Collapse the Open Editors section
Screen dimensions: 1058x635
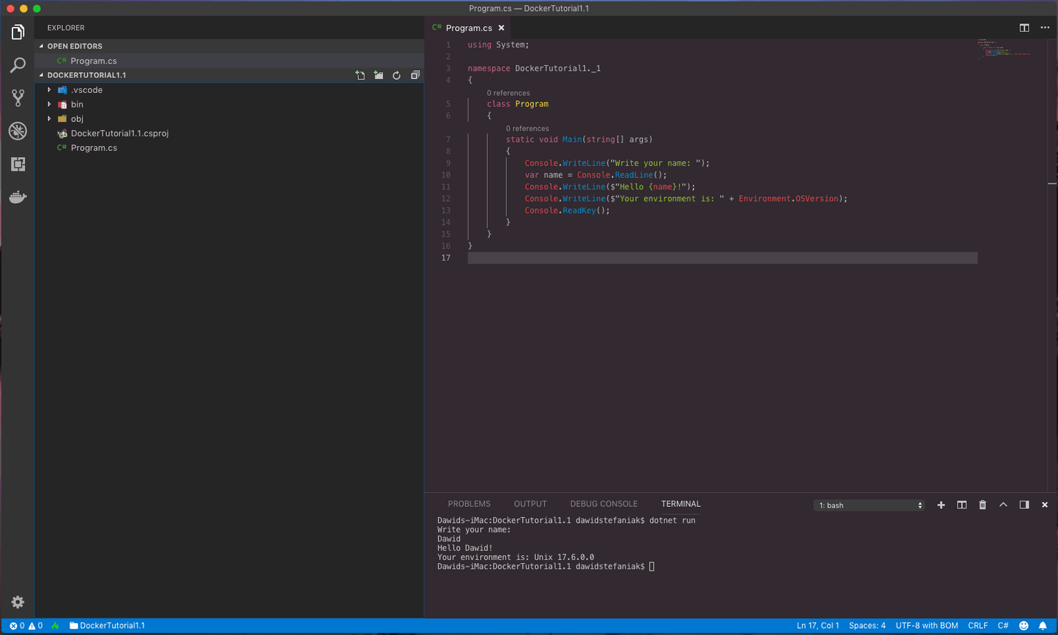point(229,46)
